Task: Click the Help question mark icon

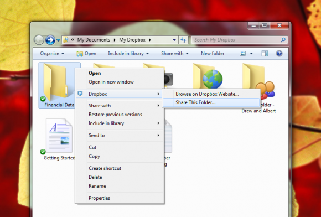Action: pos(279,54)
